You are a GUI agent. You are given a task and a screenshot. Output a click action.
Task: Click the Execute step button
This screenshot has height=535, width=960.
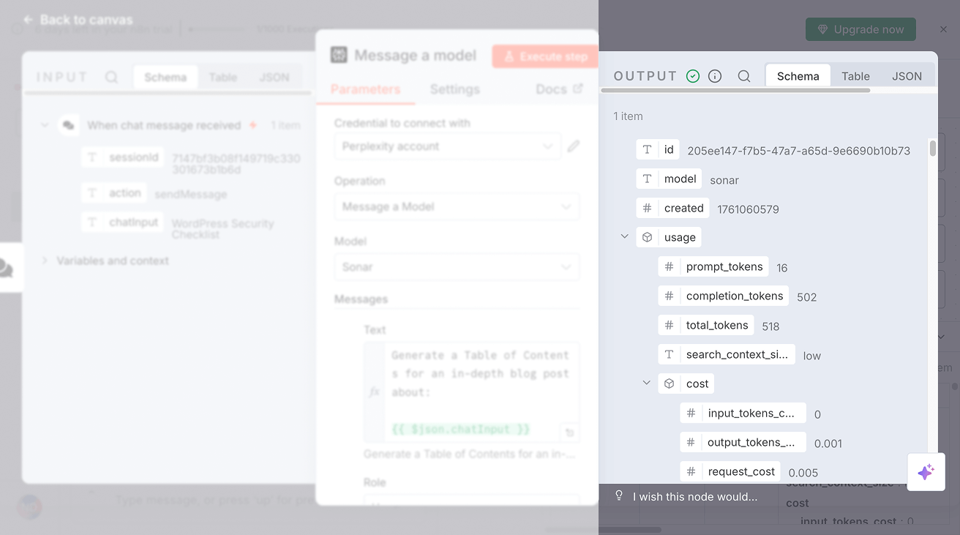pos(545,56)
